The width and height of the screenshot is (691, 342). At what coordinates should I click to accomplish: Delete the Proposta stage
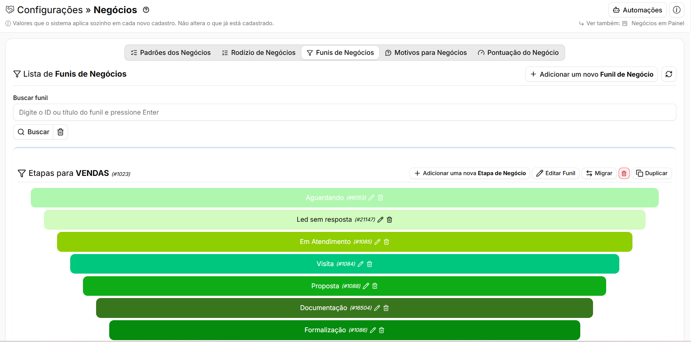tap(375, 286)
